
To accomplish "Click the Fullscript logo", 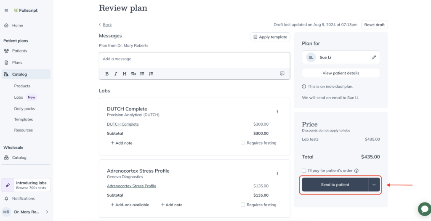I will [26, 11].
